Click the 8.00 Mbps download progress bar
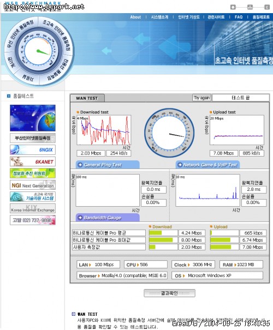273x330 pixels. (x=163, y=240)
